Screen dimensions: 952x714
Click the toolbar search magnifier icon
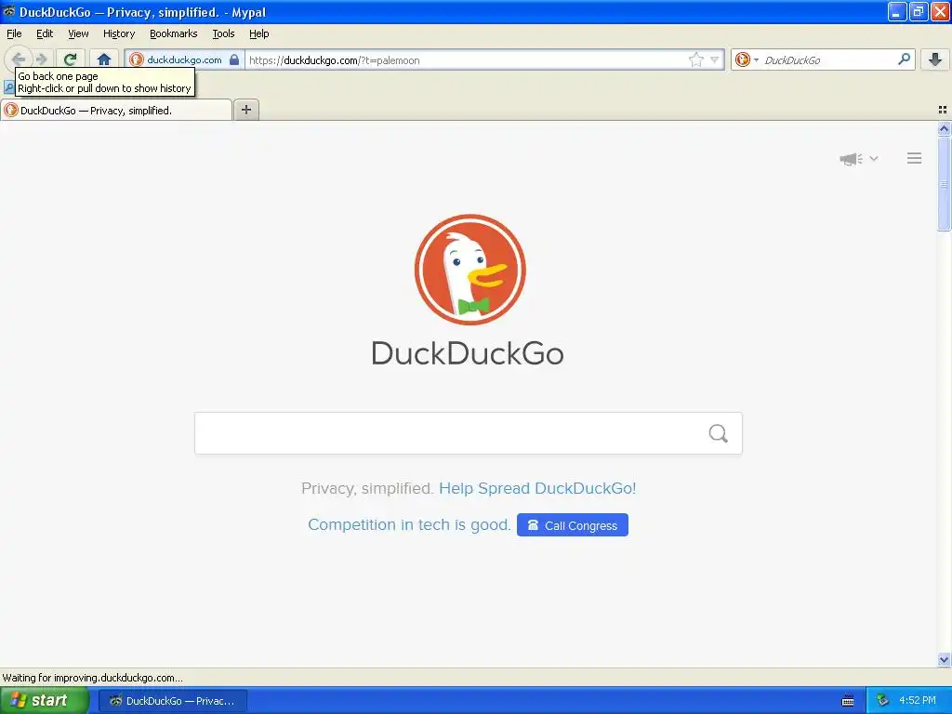tap(904, 59)
